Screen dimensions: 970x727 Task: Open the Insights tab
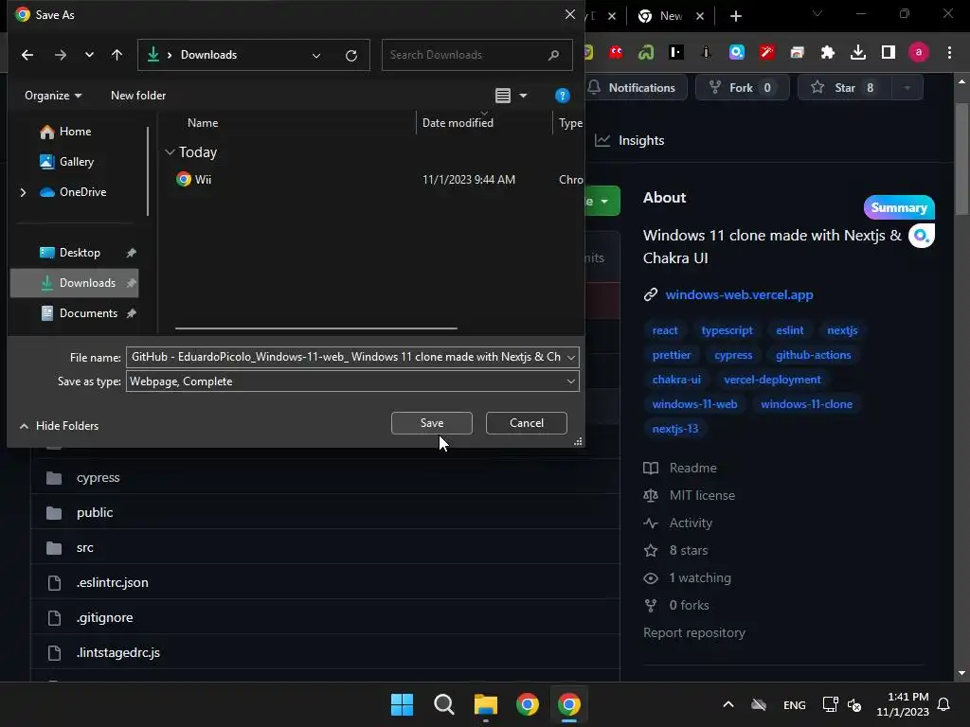coord(630,140)
